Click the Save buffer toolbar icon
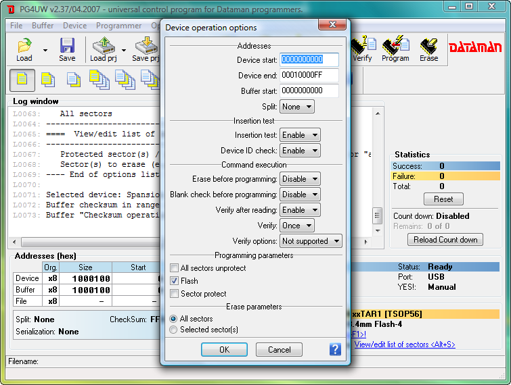Screen dimensions: 511x385 (x=67, y=49)
